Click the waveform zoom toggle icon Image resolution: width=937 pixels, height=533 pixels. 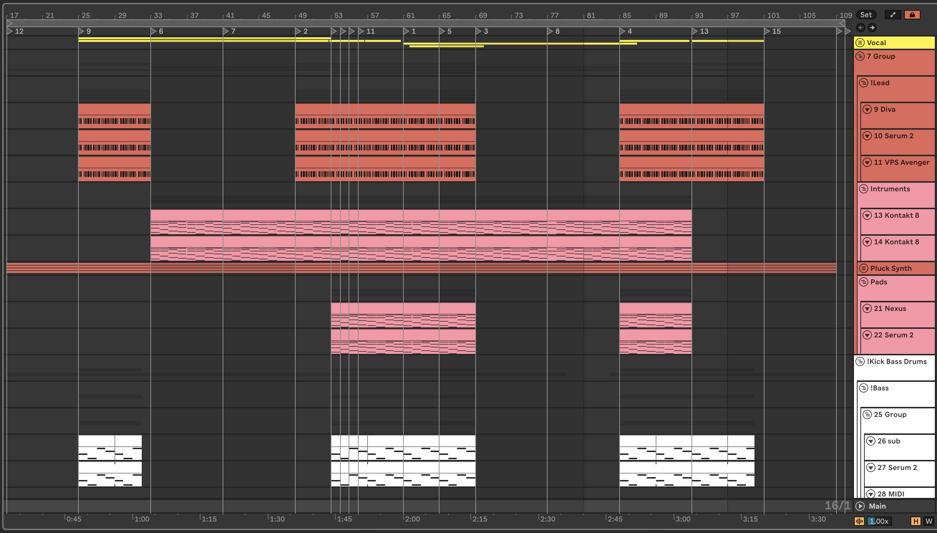pyautogui.click(x=859, y=521)
